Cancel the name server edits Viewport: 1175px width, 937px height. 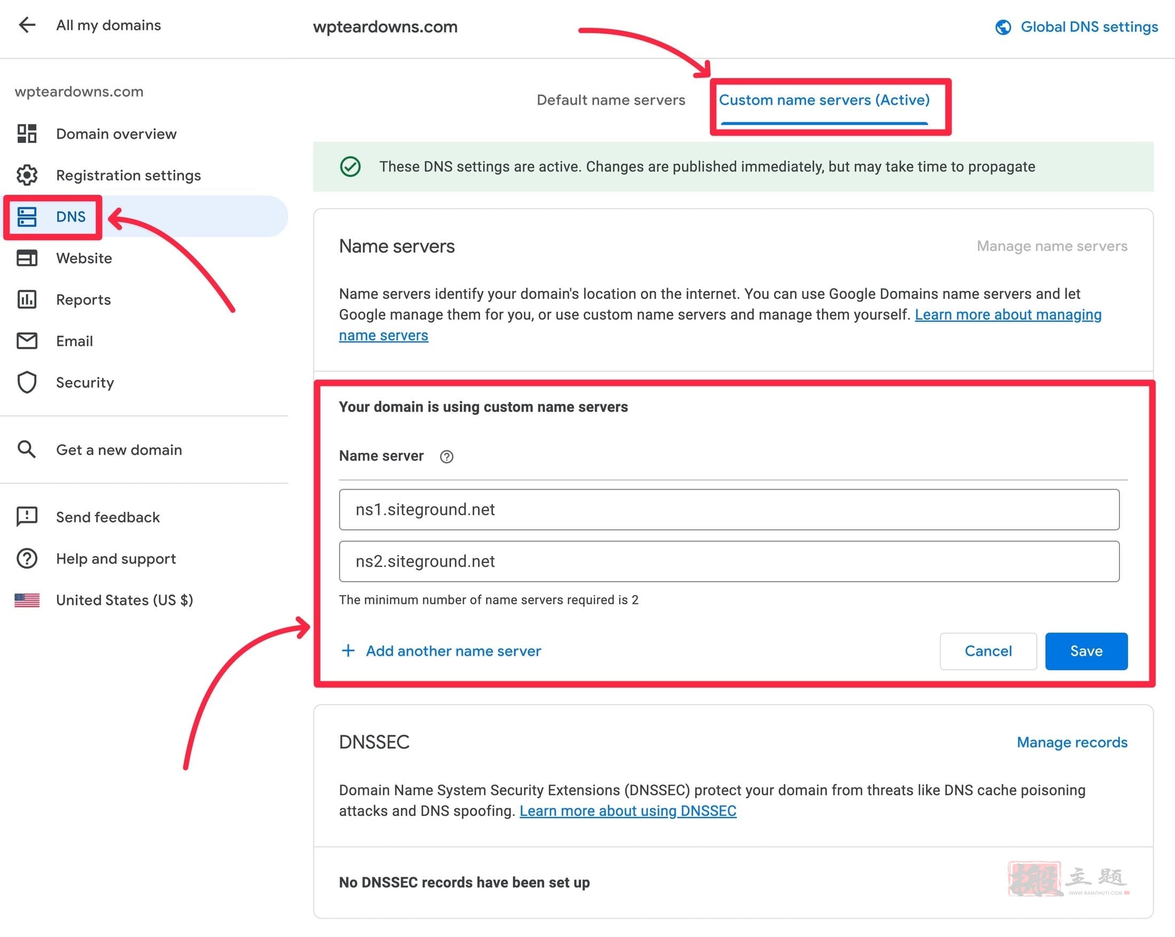[988, 651]
